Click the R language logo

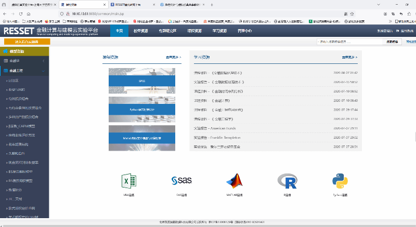(287, 181)
